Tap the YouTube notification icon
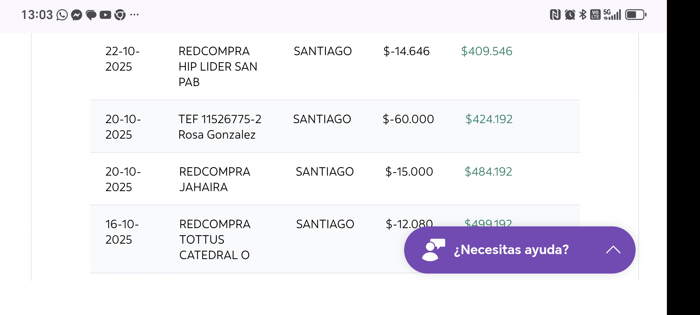 (105, 15)
